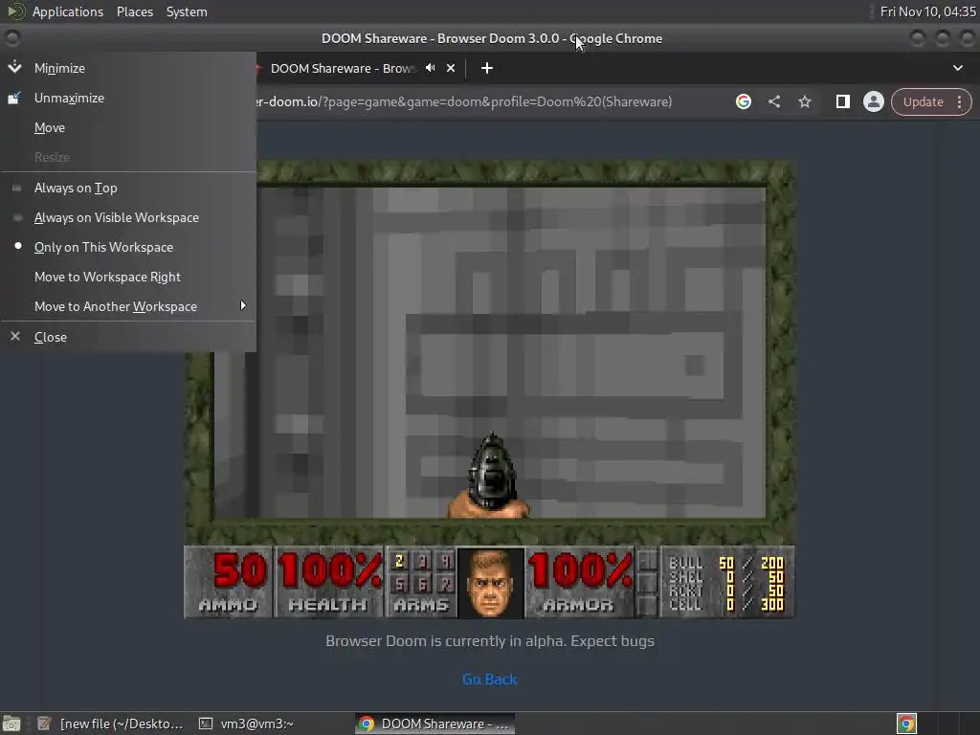
Task: Click the clock showing Fri Nov 10
Action: [x=927, y=11]
